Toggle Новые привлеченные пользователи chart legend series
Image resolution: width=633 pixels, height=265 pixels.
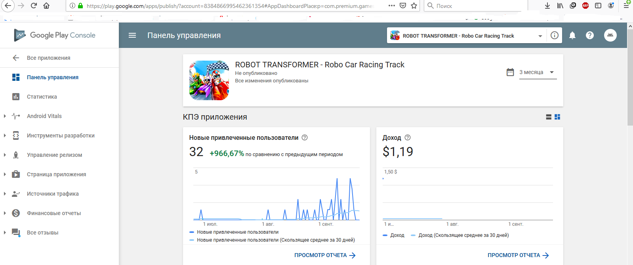point(234,232)
